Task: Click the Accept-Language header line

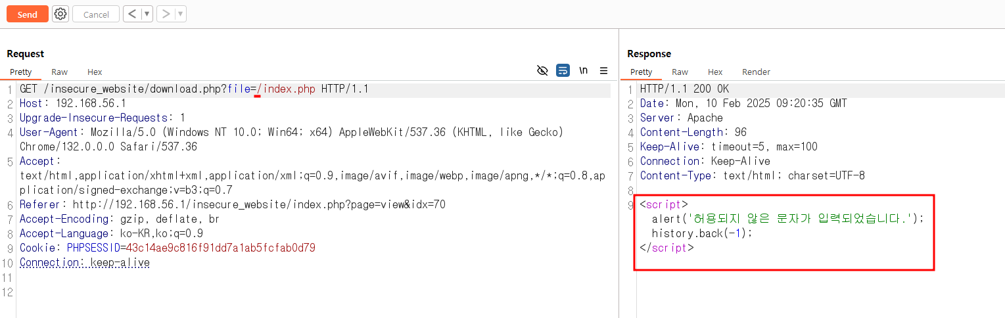Action: (x=111, y=234)
